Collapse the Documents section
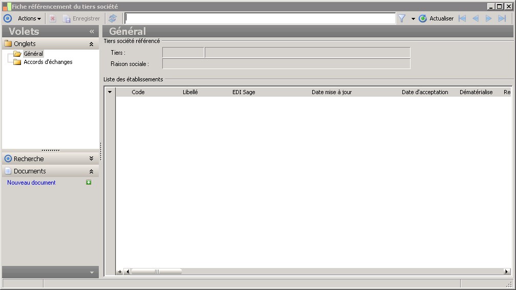Screen dimensions: 516x290 (x=91, y=171)
